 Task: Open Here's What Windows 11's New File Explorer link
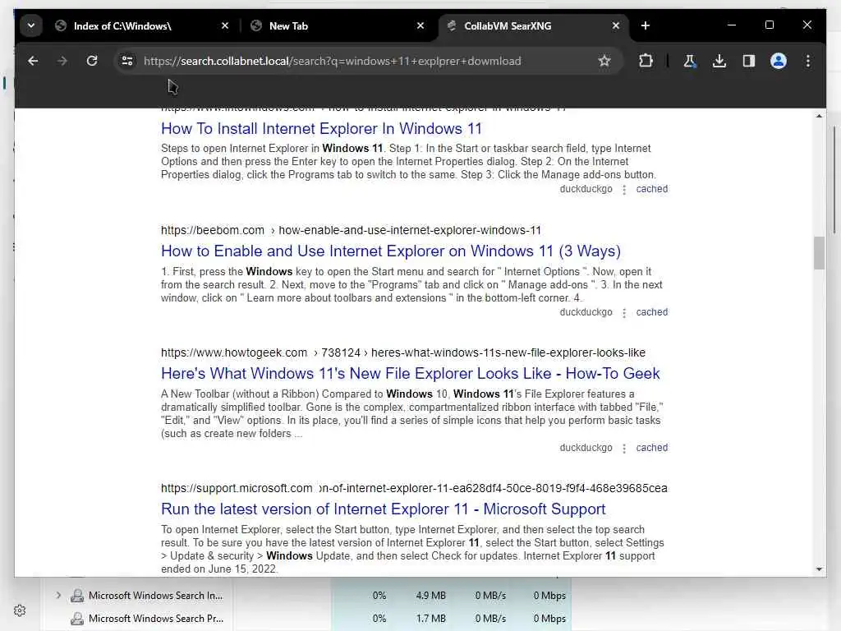tap(411, 374)
